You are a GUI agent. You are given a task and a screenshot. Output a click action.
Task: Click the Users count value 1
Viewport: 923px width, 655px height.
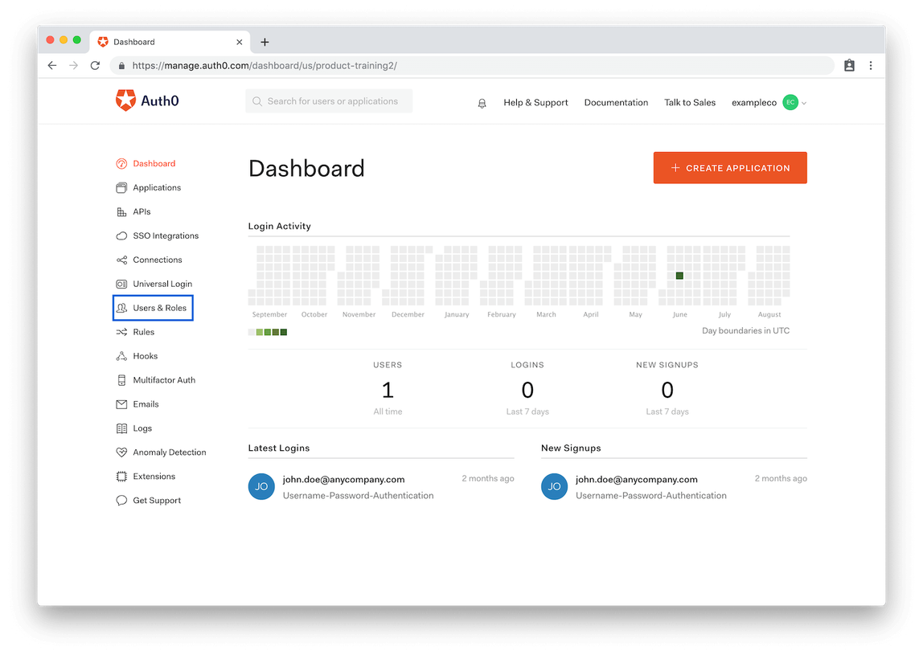[x=388, y=390]
